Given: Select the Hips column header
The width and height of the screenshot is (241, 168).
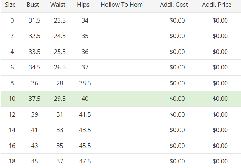Looking at the screenshot, I should [x=83, y=5].
